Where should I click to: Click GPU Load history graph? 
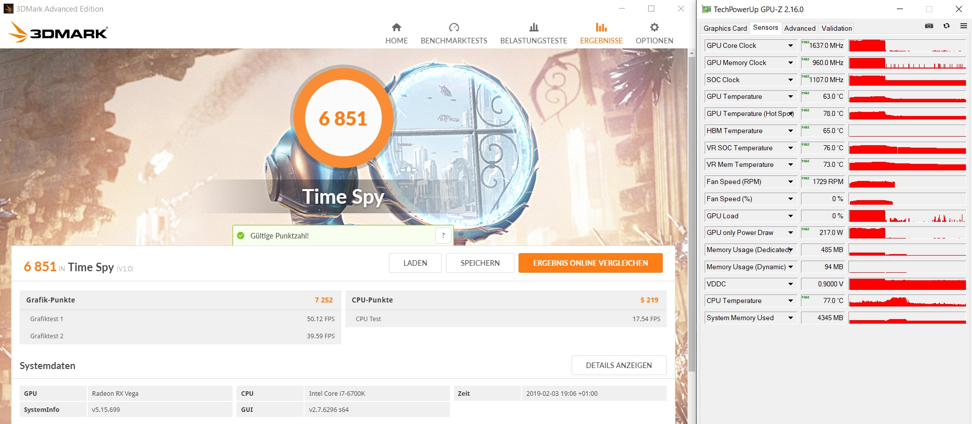pyautogui.click(x=907, y=216)
